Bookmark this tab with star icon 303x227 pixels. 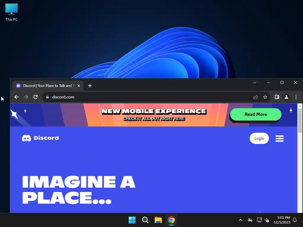265,97
